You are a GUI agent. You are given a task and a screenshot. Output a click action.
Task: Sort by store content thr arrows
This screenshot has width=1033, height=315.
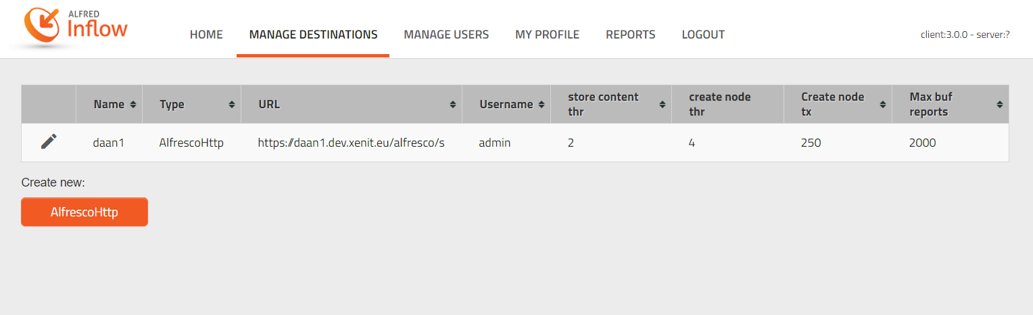[x=662, y=105]
